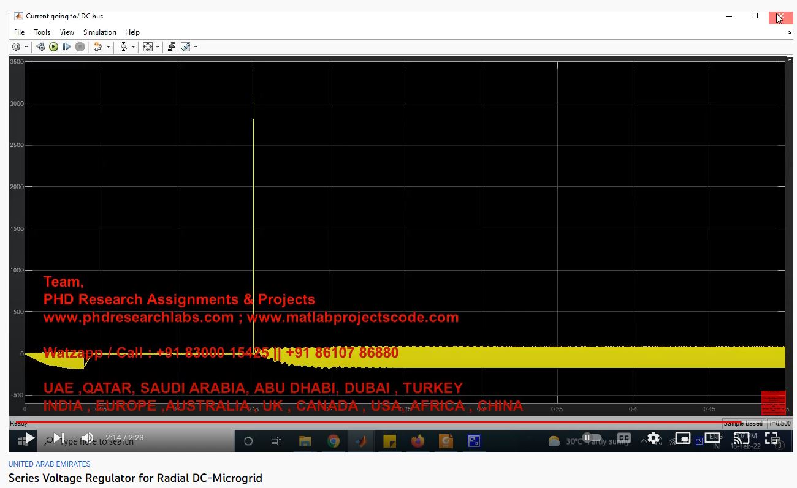Close the Current going to DC bus window

[780, 17]
